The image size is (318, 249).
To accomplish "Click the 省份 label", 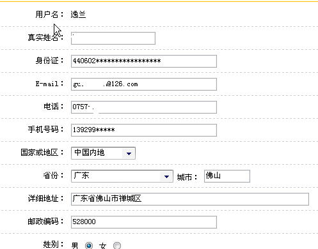I will coord(53,176).
